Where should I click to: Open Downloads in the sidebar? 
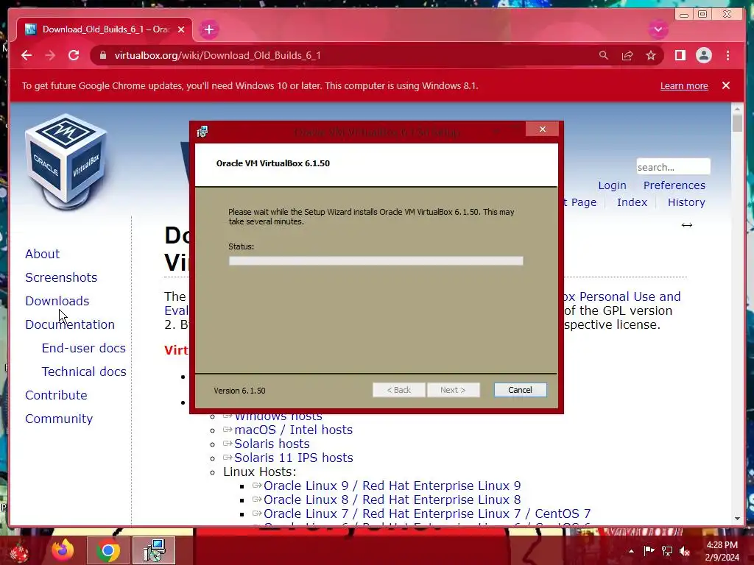click(57, 301)
